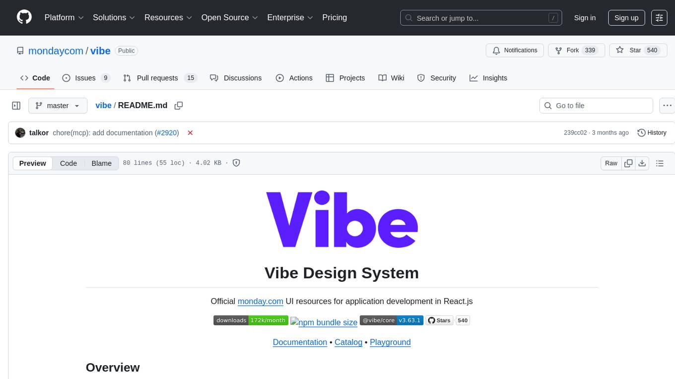Click the Notifications bell button

pos(515,50)
